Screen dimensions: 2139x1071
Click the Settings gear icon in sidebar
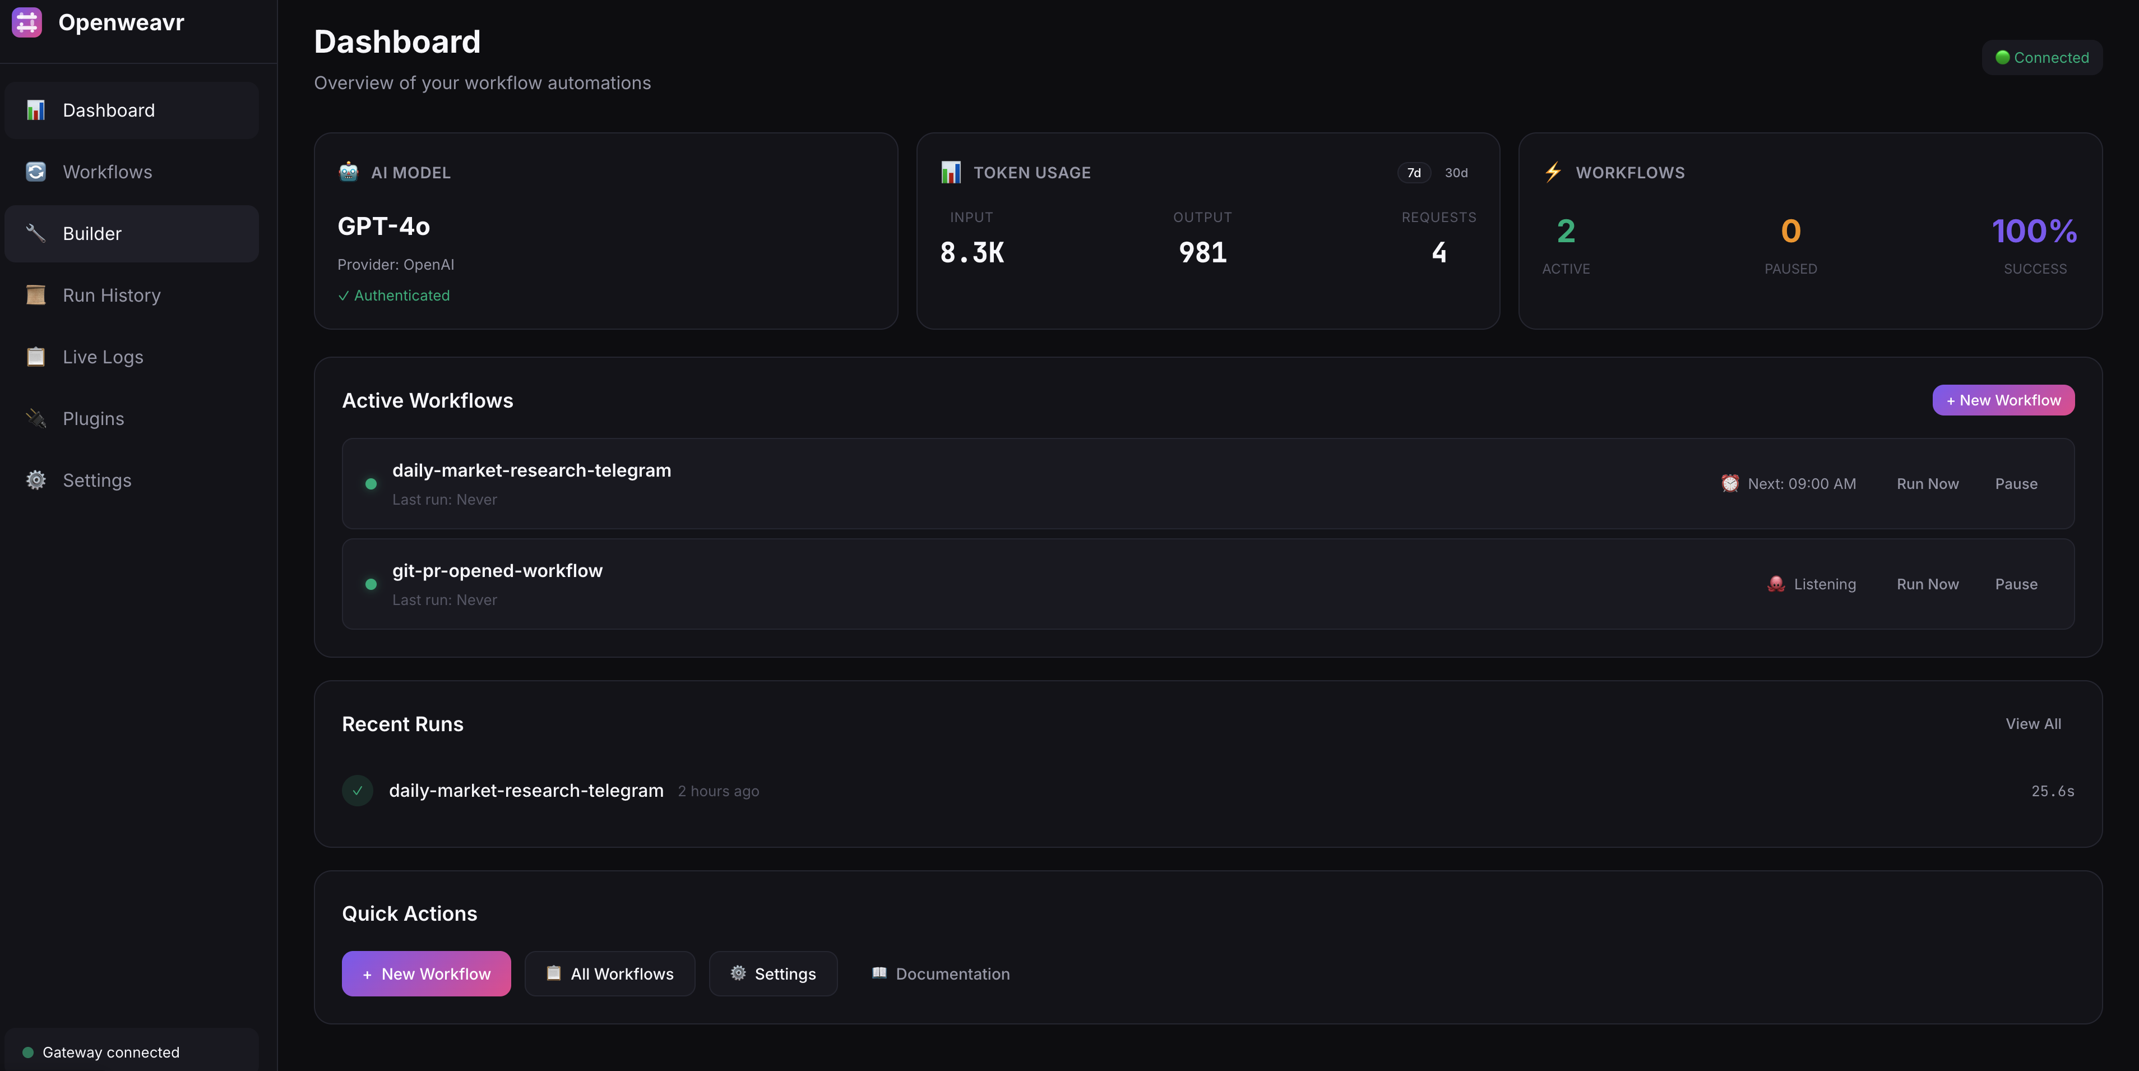point(36,479)
